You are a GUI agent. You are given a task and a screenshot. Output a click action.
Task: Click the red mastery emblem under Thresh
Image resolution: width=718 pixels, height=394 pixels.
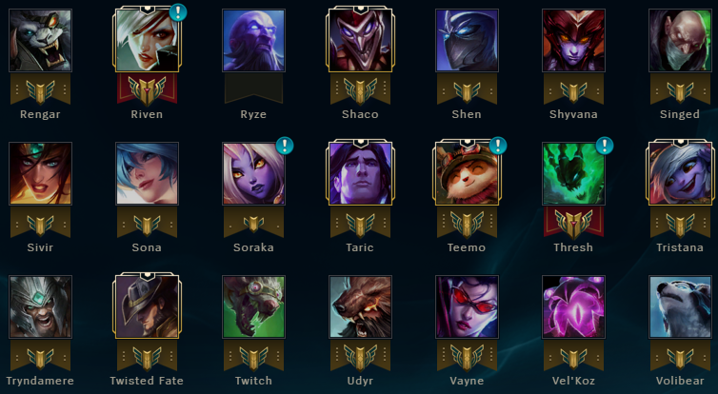point(574,224)
